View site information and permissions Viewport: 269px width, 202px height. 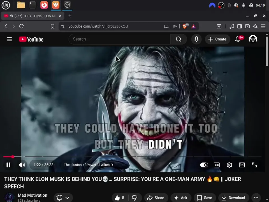tap(63, 26)
